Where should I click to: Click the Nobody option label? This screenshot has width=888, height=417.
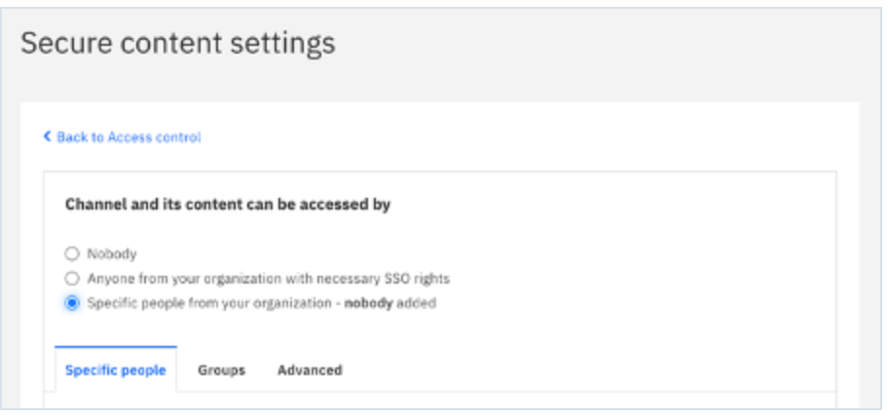[x=112, y=254]
